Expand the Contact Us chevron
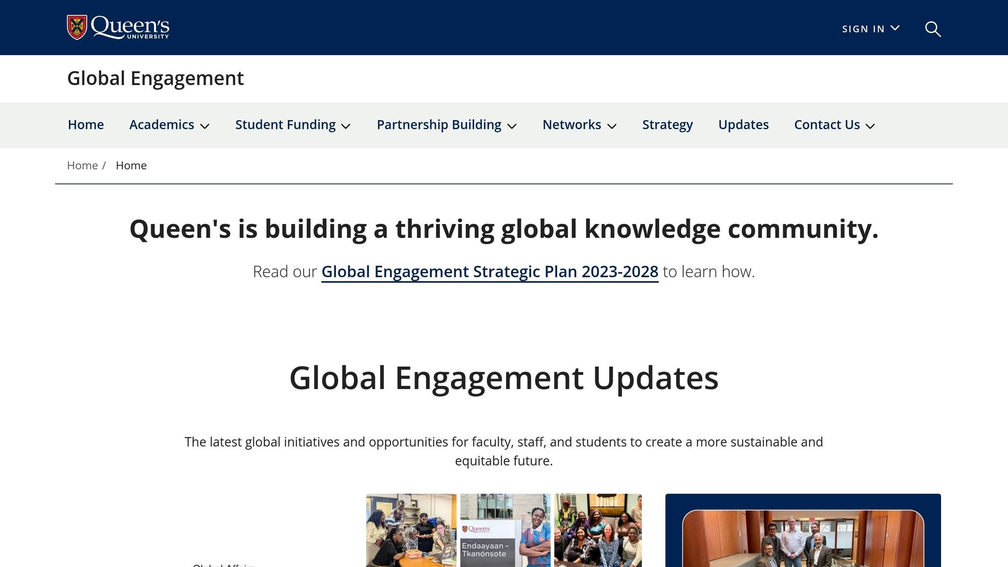Viewport: 1008px width, 567px height. point(870,126)
